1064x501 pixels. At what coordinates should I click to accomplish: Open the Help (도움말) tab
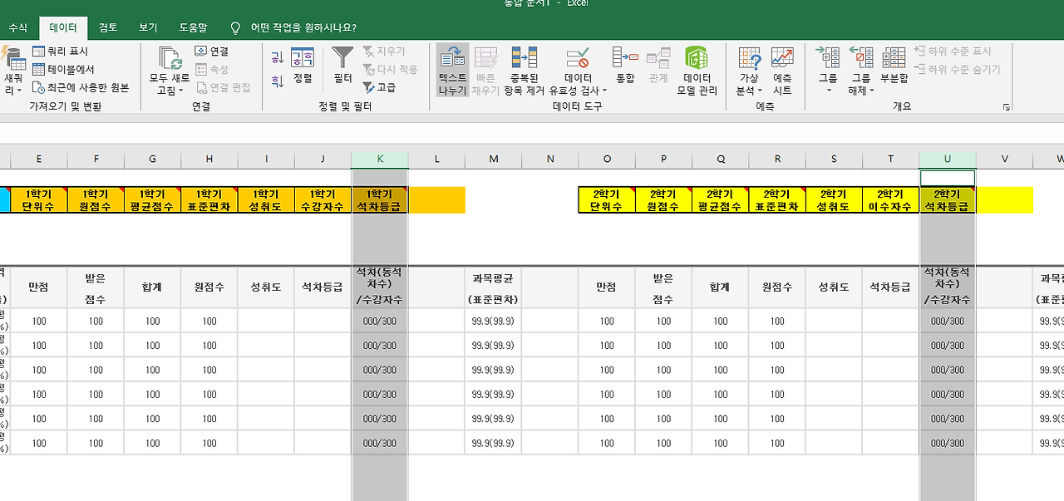(x=193, y=27)
